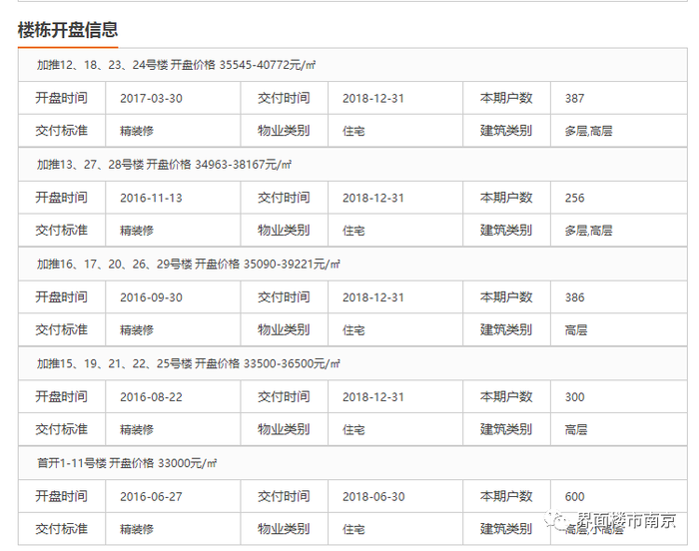The height and width of the screenshot is (551, 699).
Task: Click 高层 value under household count 300
Action: pos(576,430)
